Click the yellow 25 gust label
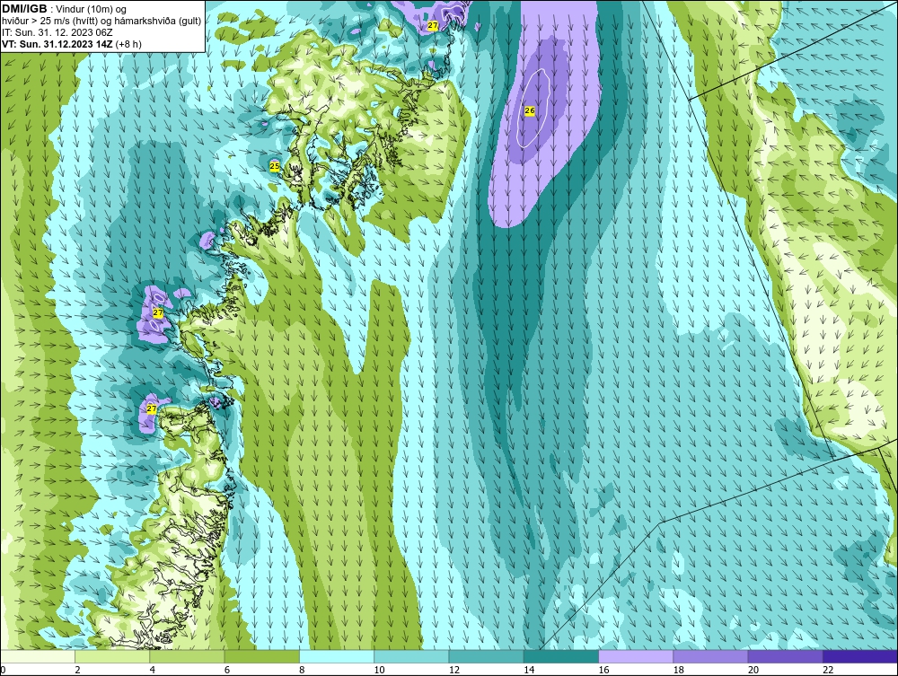 [274, 166]
